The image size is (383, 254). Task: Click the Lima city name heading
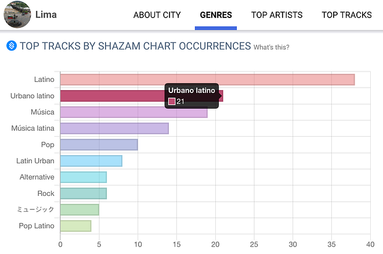click(x=46, y=15)
